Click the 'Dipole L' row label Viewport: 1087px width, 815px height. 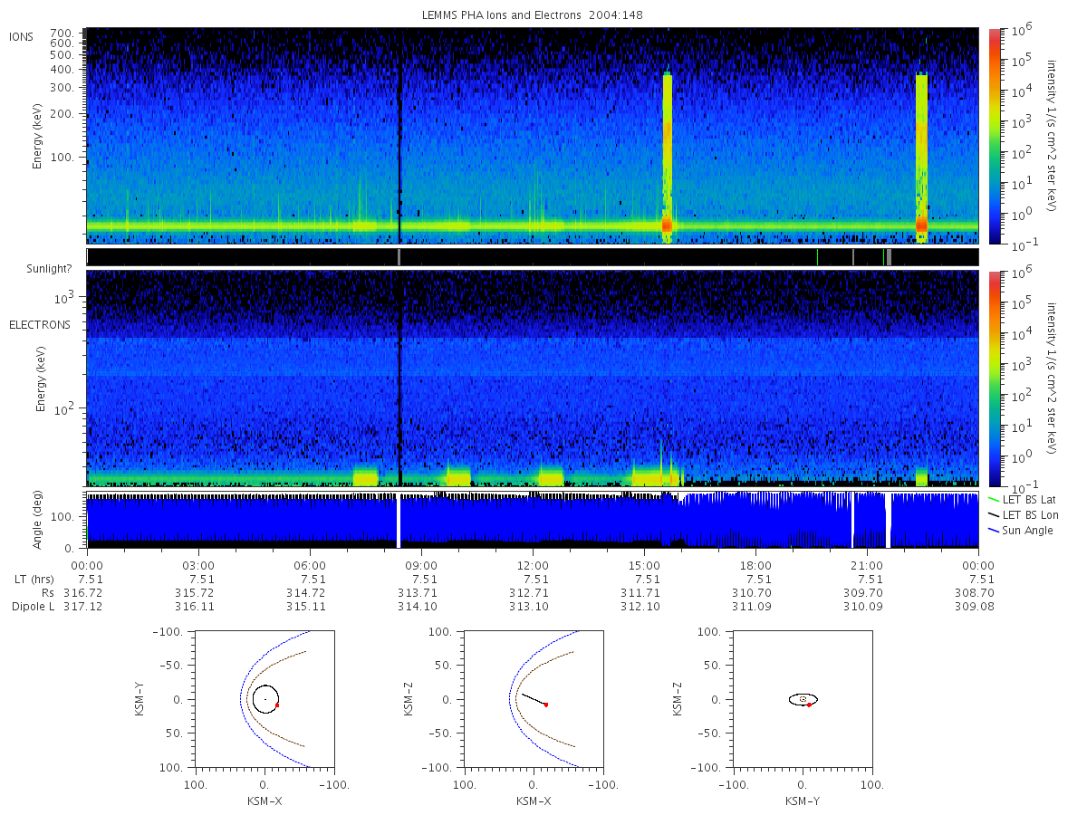(x=33, y=606)
